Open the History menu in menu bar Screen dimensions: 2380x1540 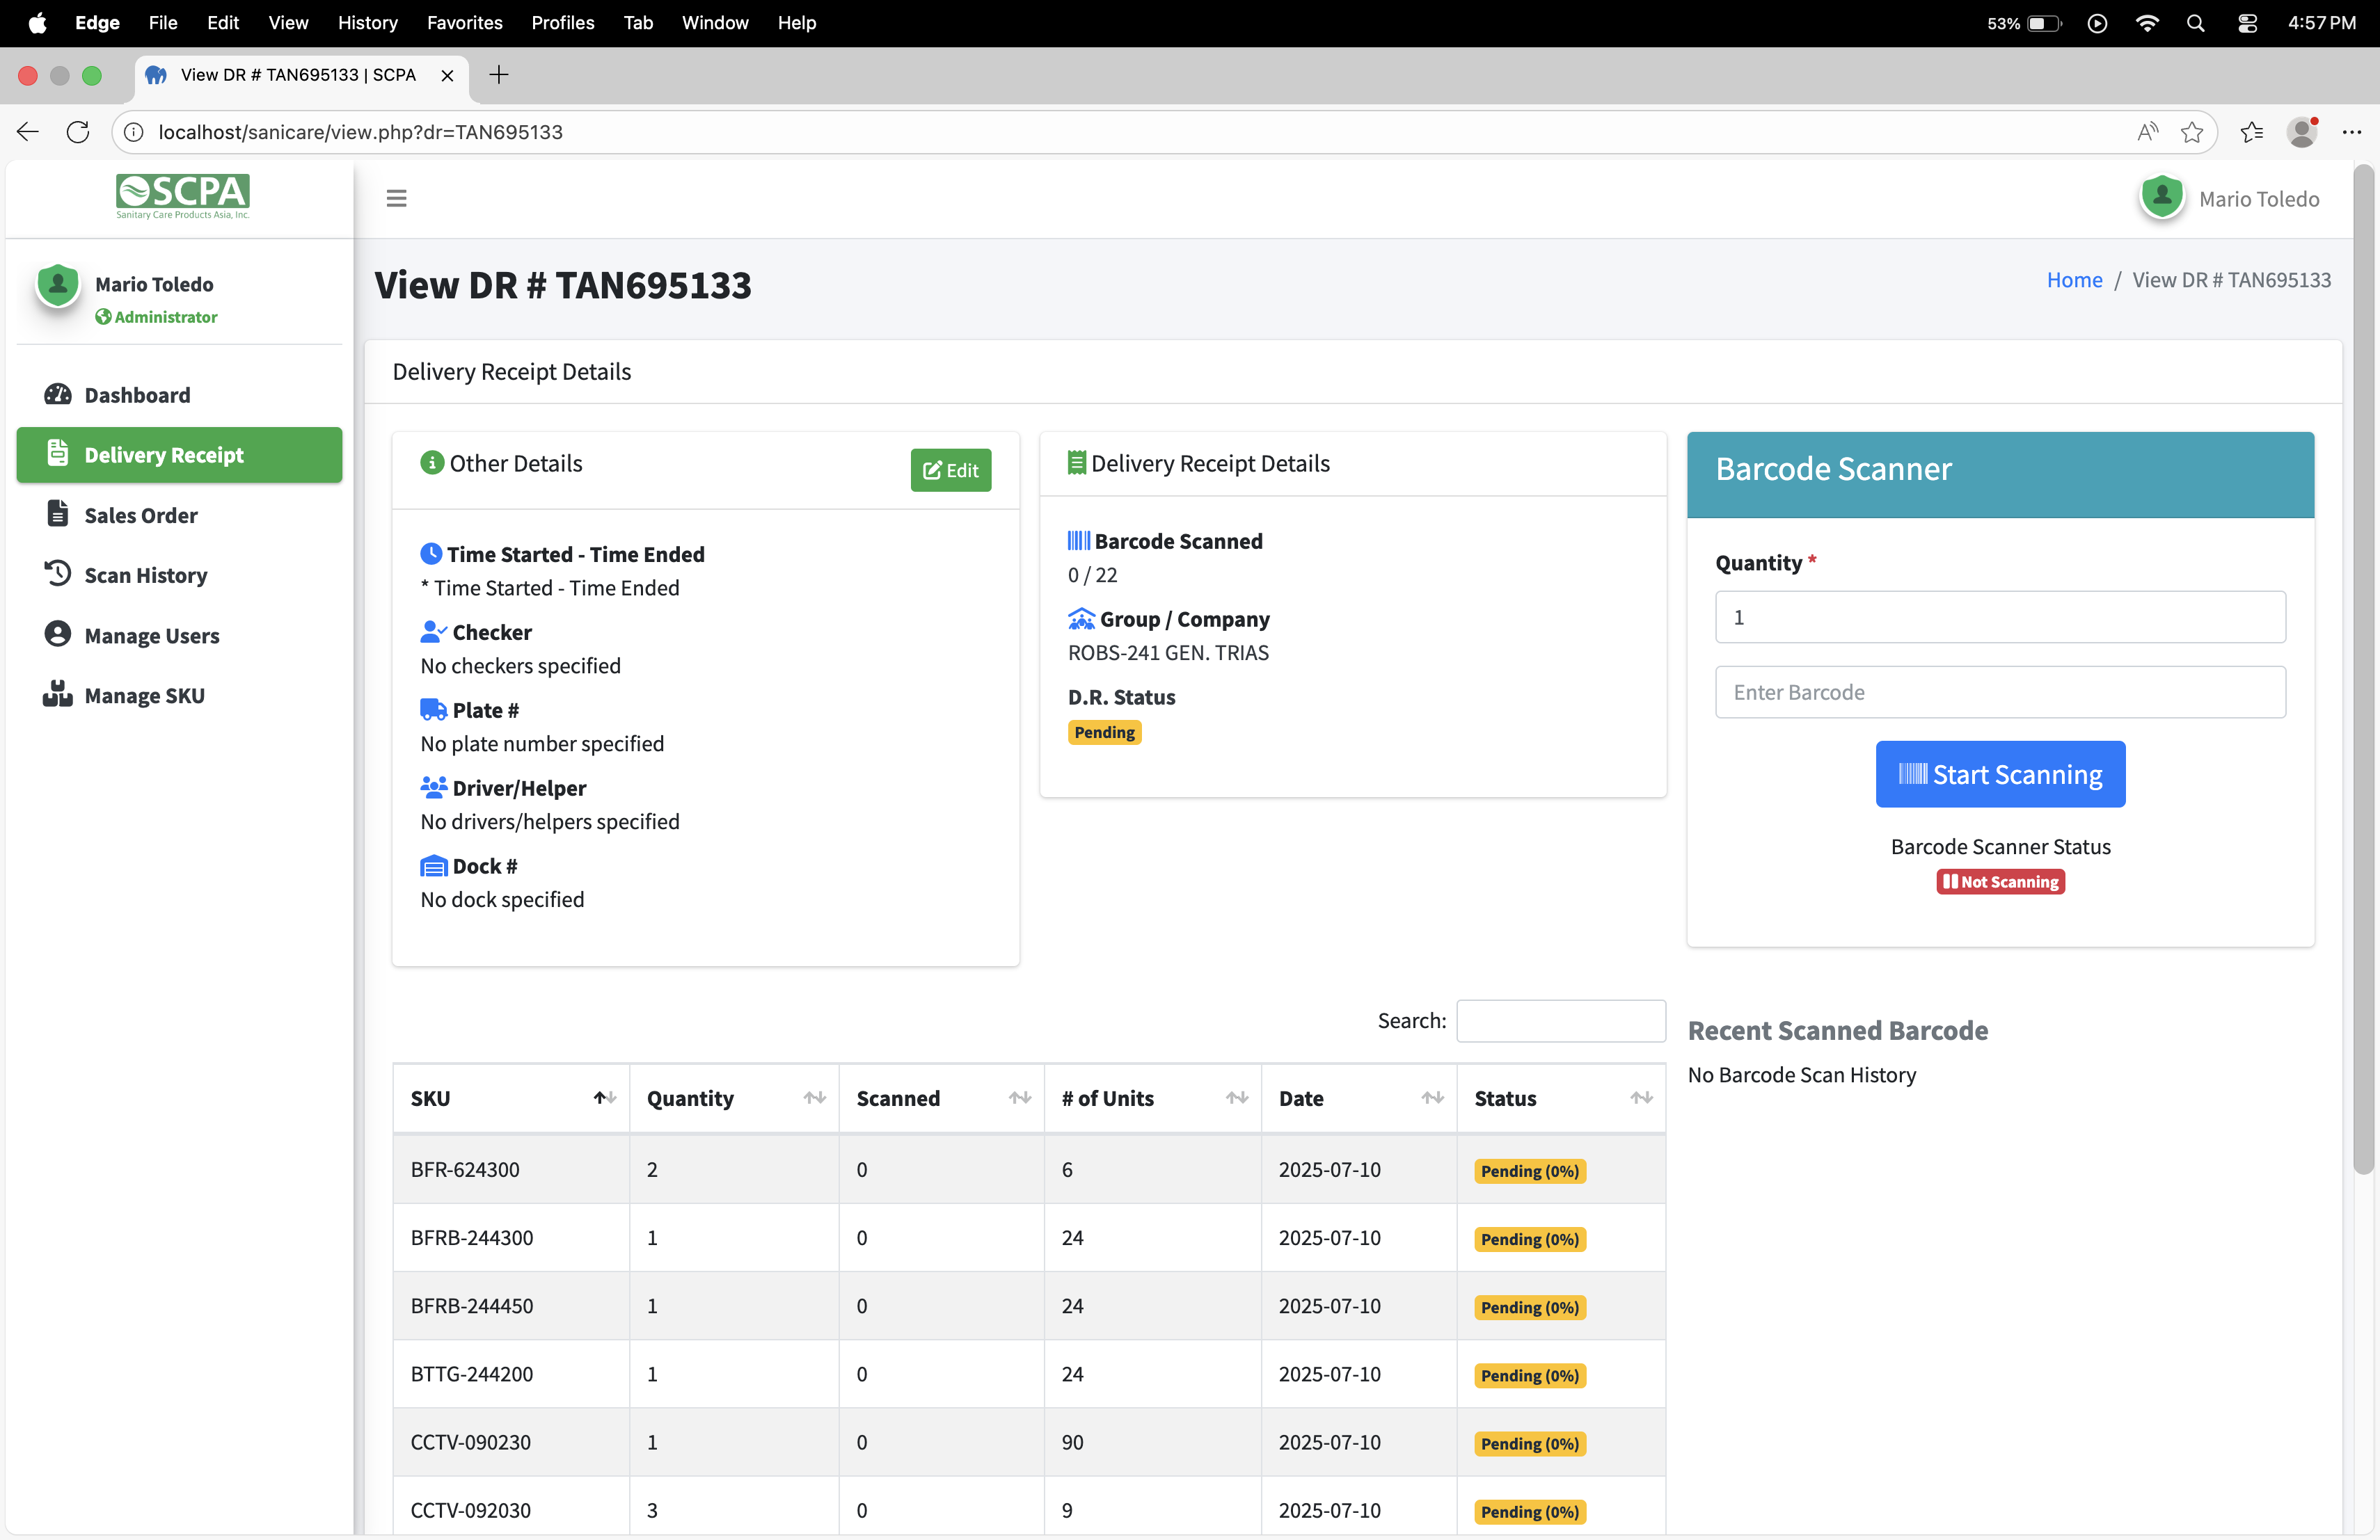367,22
